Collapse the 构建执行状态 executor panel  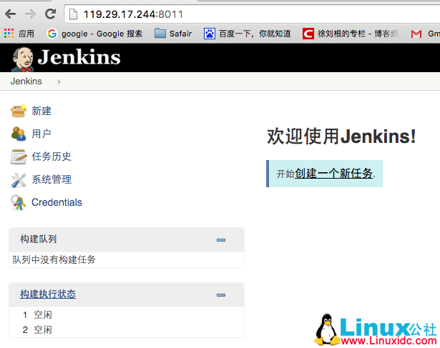[x=221, y=294]
